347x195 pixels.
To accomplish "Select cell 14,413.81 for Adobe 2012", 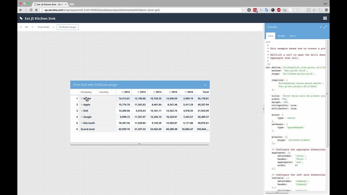I will pyautogui.click(x=124, y=99).
